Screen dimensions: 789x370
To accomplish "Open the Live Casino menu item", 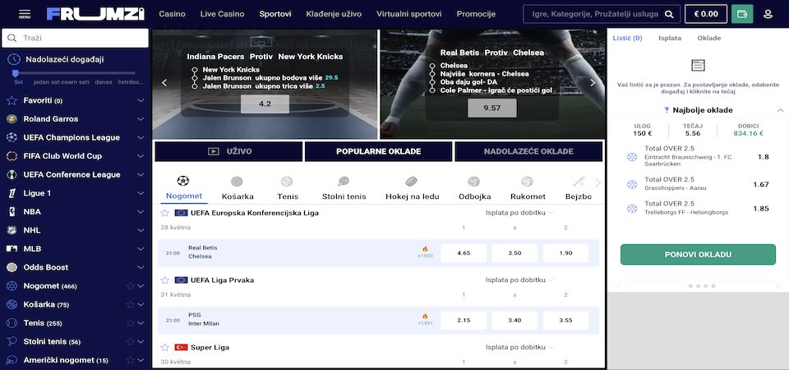I will pyautogui.click(x=222, y=14).
